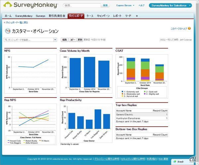Open the privacy statement footer link
199x165 pixels.
coord(106,159)
